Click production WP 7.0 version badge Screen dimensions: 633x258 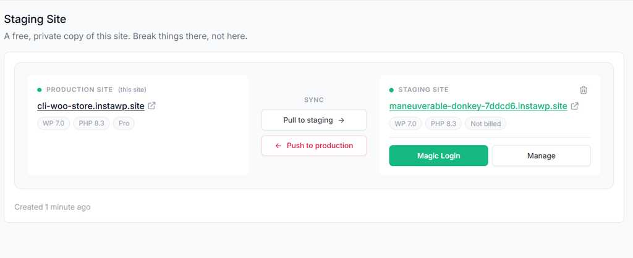tap(54, 123)
